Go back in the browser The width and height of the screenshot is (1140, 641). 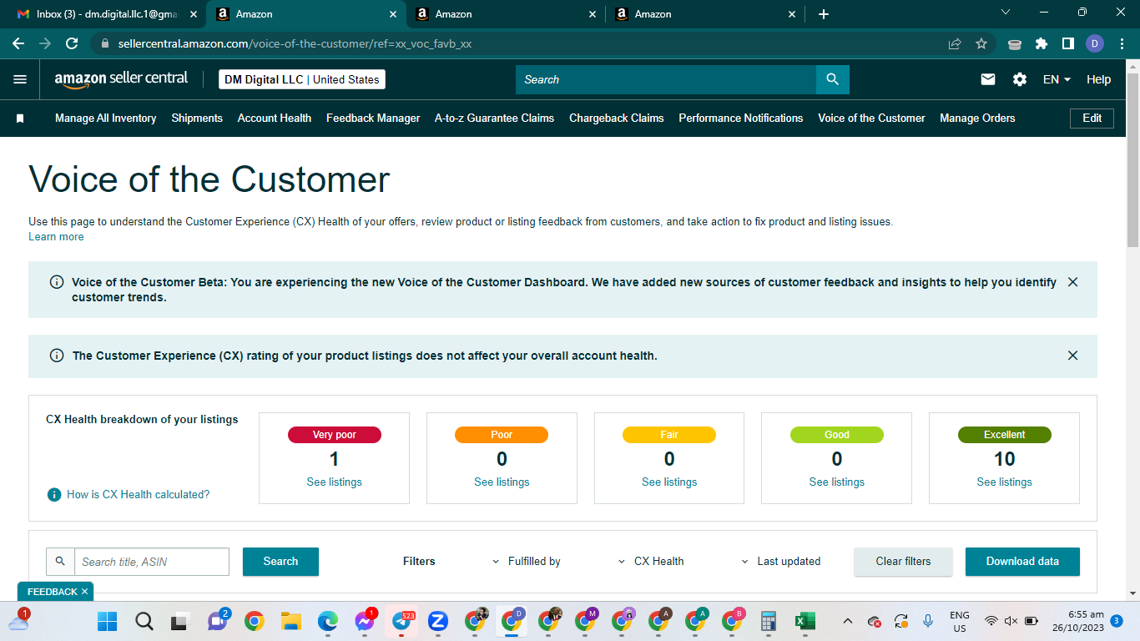coord(18,43)
